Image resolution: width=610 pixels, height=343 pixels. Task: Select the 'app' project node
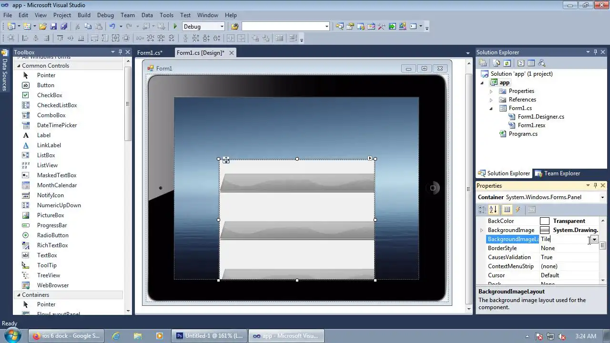click(x=504, y=82)
